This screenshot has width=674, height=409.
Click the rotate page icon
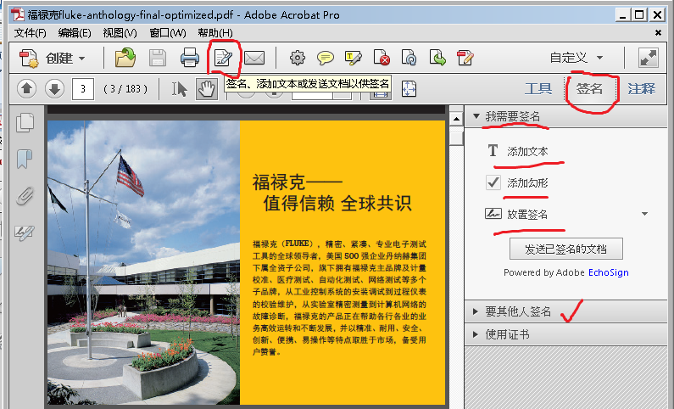click(x=409, y=58)
